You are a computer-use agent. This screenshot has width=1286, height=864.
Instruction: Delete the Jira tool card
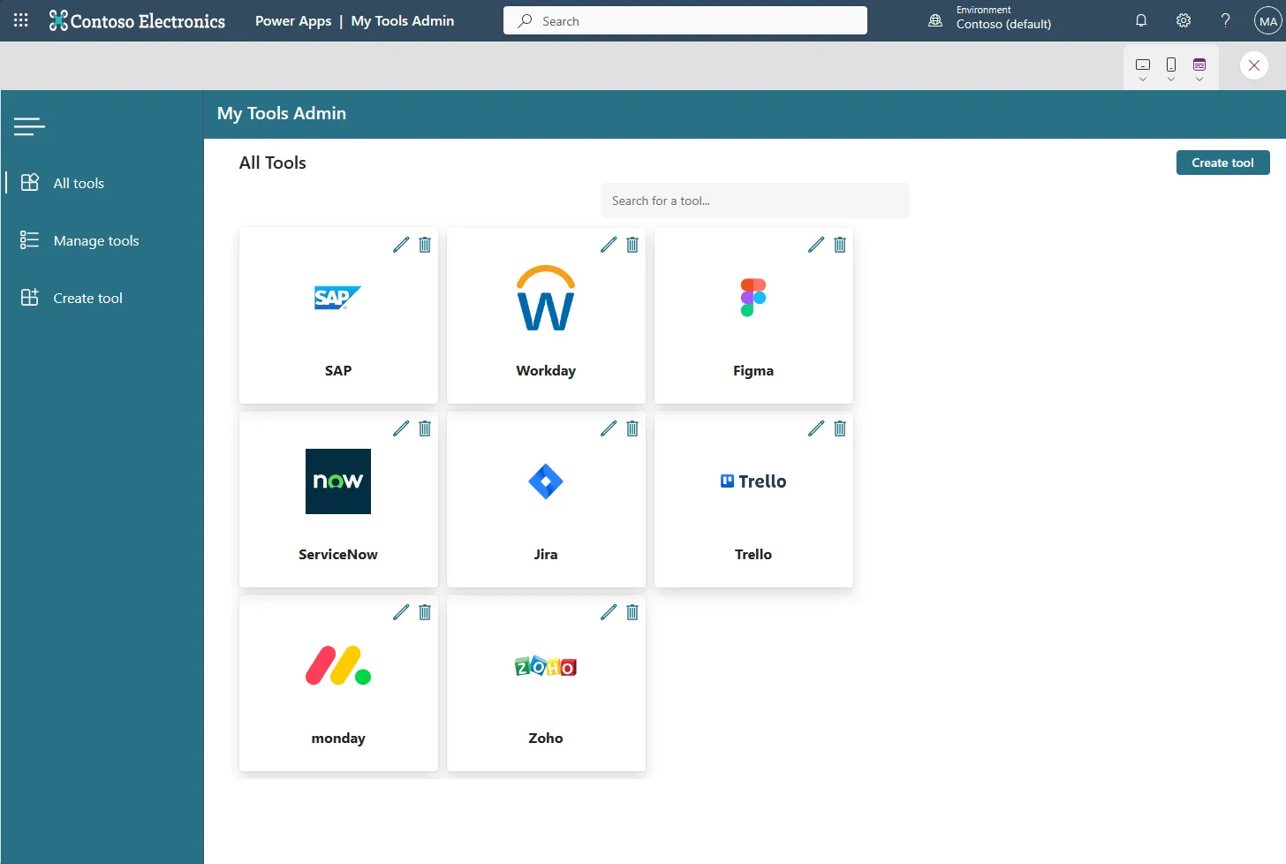(632, 428)
